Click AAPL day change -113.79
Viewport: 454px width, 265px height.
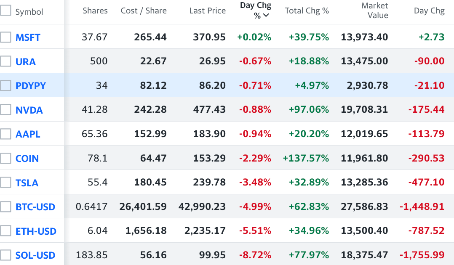(x=426, y=134)
